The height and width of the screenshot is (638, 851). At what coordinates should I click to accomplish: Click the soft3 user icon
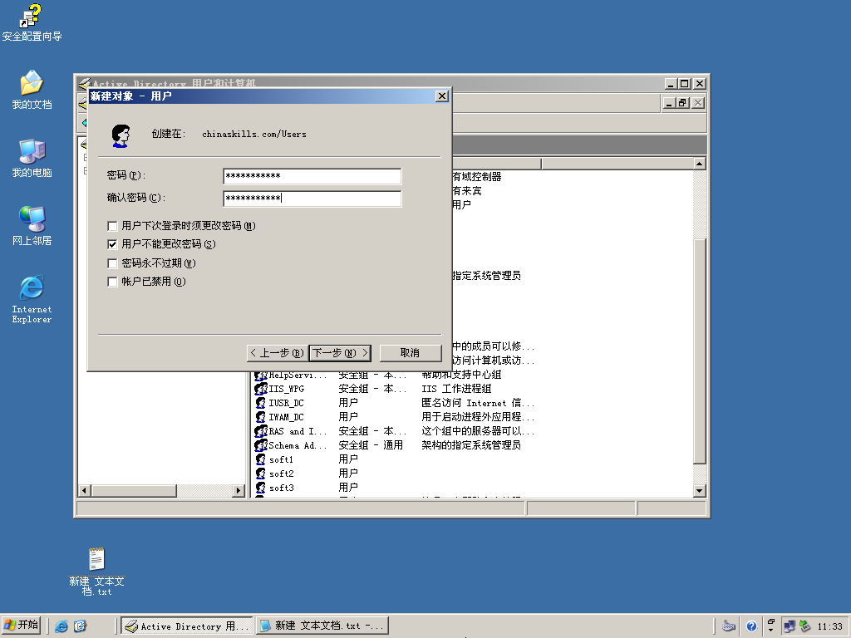pyautogui.click(x=261, y=488)
